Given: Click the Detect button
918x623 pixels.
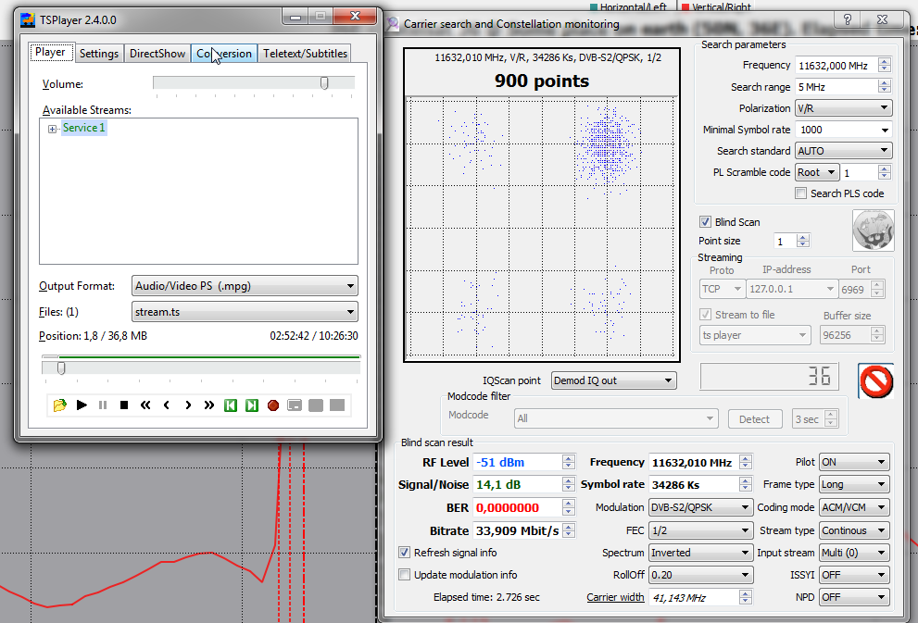Looking at the screenshot, I should (755, 418).
